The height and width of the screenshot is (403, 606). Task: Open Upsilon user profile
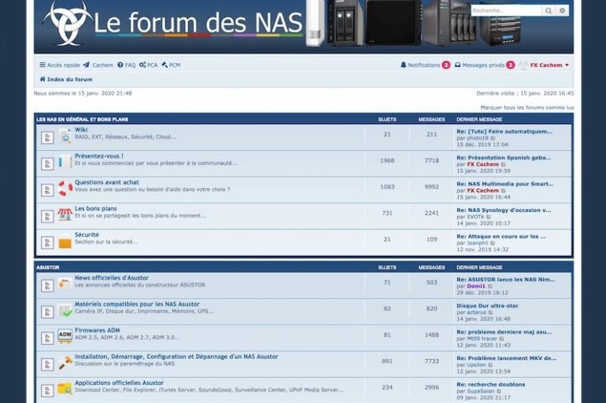(x=476, y=365)
